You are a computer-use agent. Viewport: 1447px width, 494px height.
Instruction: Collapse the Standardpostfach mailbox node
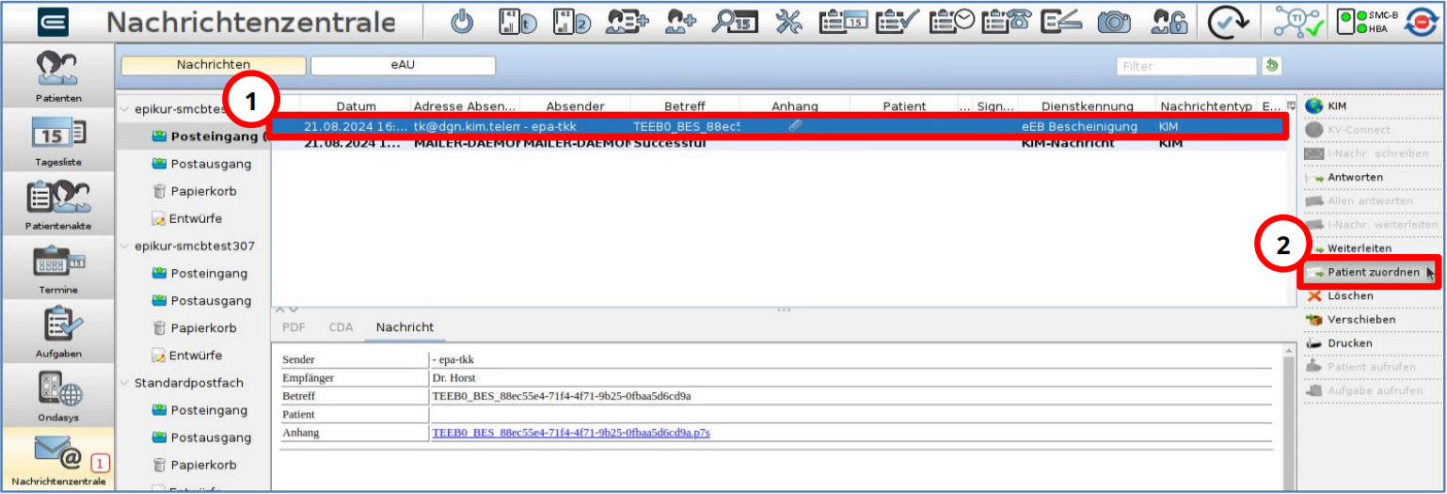126,383
